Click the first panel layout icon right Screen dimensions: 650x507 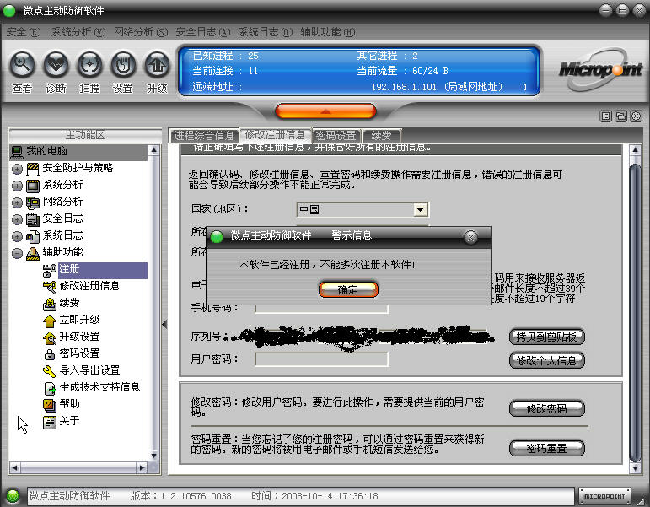tap(605, 116)
